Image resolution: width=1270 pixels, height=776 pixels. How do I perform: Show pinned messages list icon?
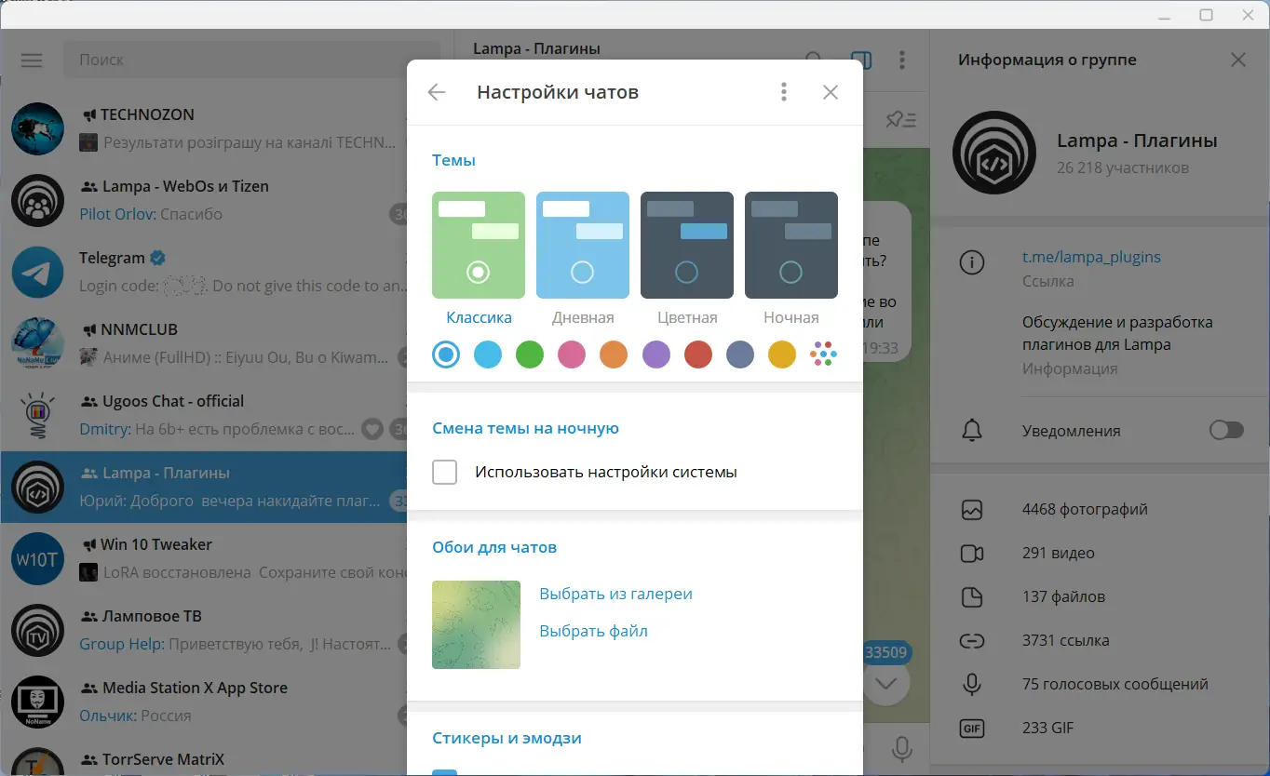pyautogui.click(x=900, y=119)
